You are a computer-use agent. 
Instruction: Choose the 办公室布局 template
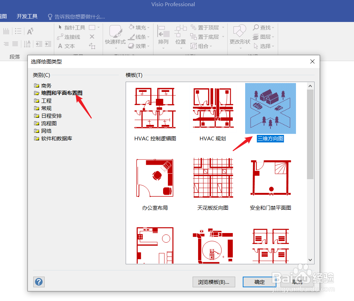click(155, 184)
